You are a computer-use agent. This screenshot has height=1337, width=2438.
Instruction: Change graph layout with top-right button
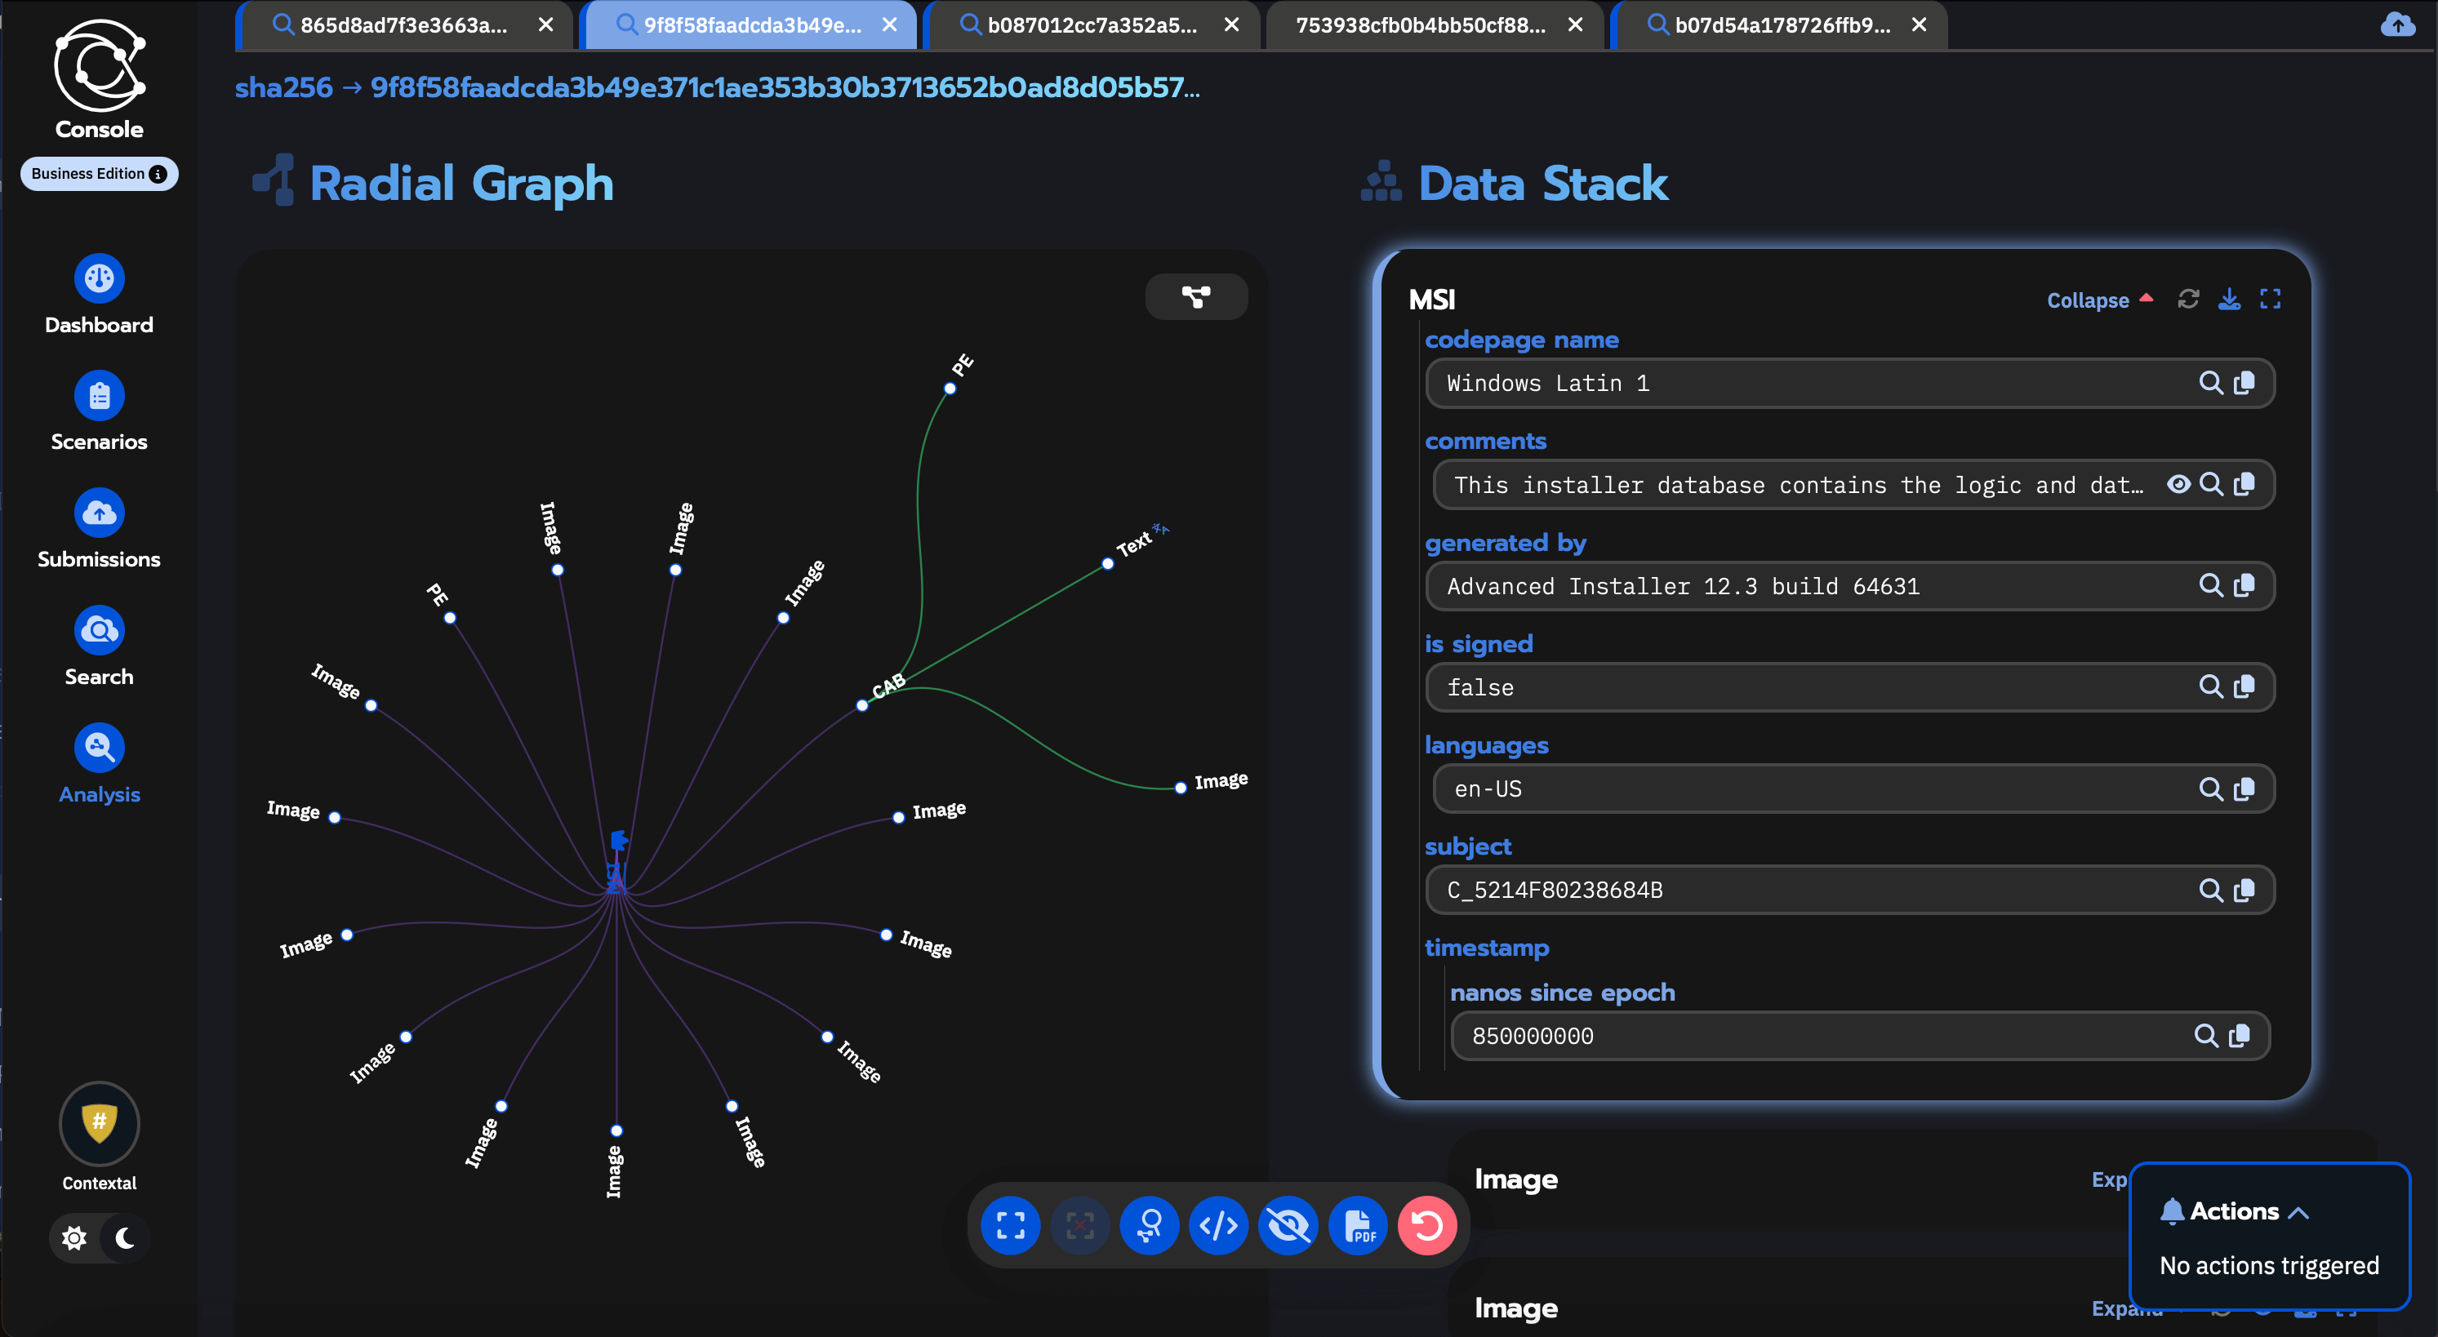click(x=1195, y=297)
